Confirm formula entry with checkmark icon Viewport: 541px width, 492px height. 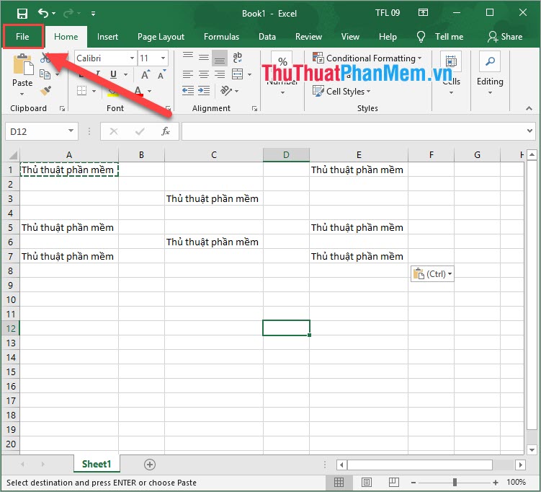[140, 131]
